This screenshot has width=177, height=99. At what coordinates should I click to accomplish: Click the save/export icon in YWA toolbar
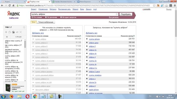13,32
